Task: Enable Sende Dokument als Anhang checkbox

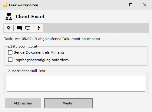Action: [10, 52]
